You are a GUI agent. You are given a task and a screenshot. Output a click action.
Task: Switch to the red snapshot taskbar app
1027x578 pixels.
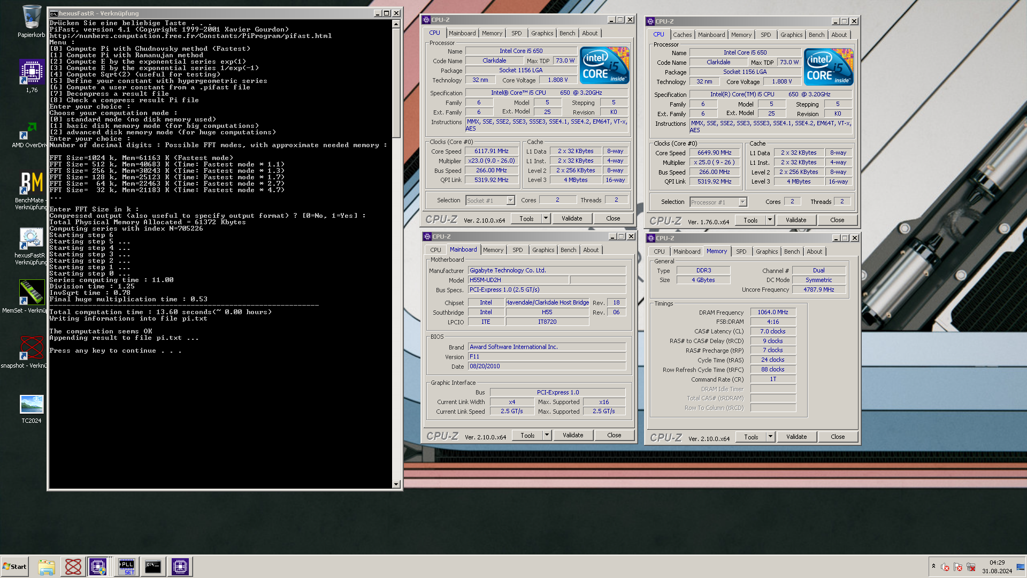pyautogui.click(x=73, y=566)
